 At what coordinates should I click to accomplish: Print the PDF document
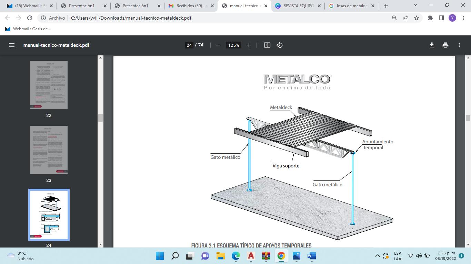(x=445, y=45)
